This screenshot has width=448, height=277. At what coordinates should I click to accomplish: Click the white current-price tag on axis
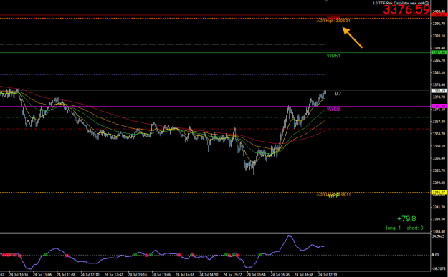[439, 91]
